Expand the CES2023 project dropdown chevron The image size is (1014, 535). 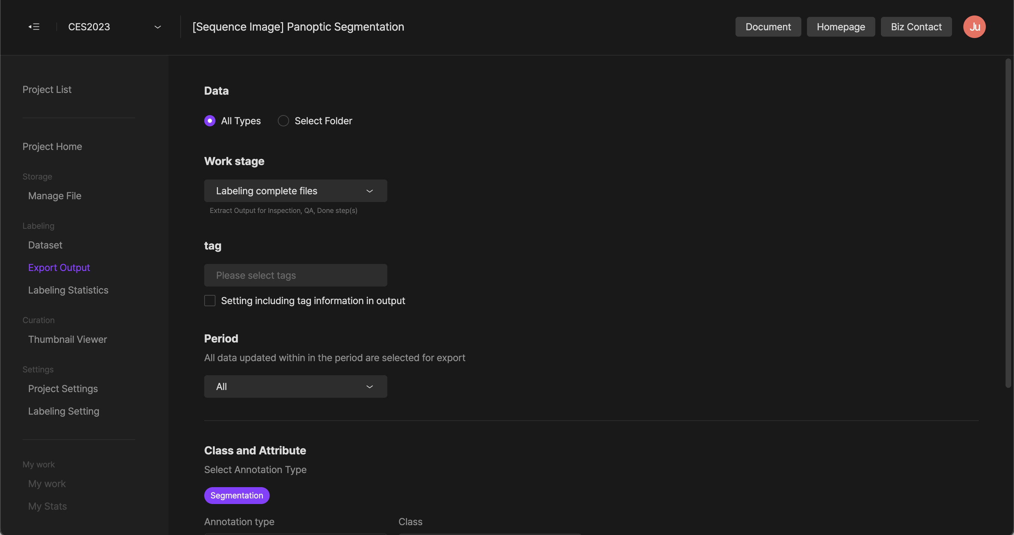point(157,27)
